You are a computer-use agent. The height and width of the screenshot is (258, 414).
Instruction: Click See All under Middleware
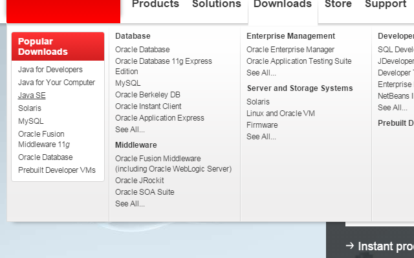[130, 204]
